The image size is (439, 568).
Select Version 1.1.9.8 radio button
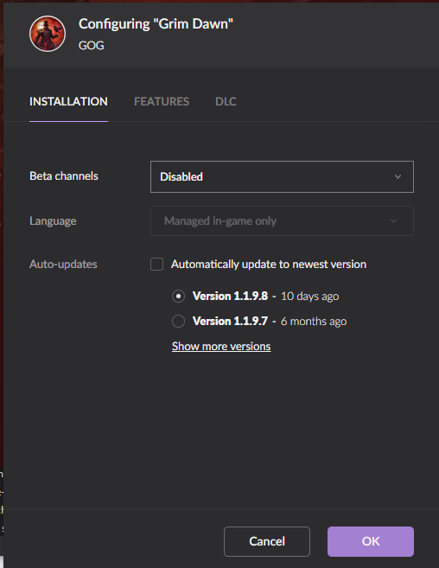178,297
